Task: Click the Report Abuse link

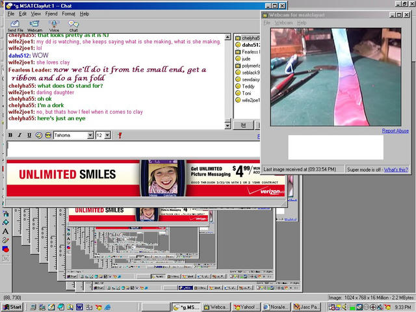Action: coord(395,131)
